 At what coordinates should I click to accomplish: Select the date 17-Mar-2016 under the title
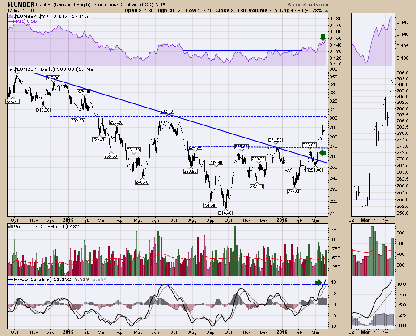[x=21, y=11]
